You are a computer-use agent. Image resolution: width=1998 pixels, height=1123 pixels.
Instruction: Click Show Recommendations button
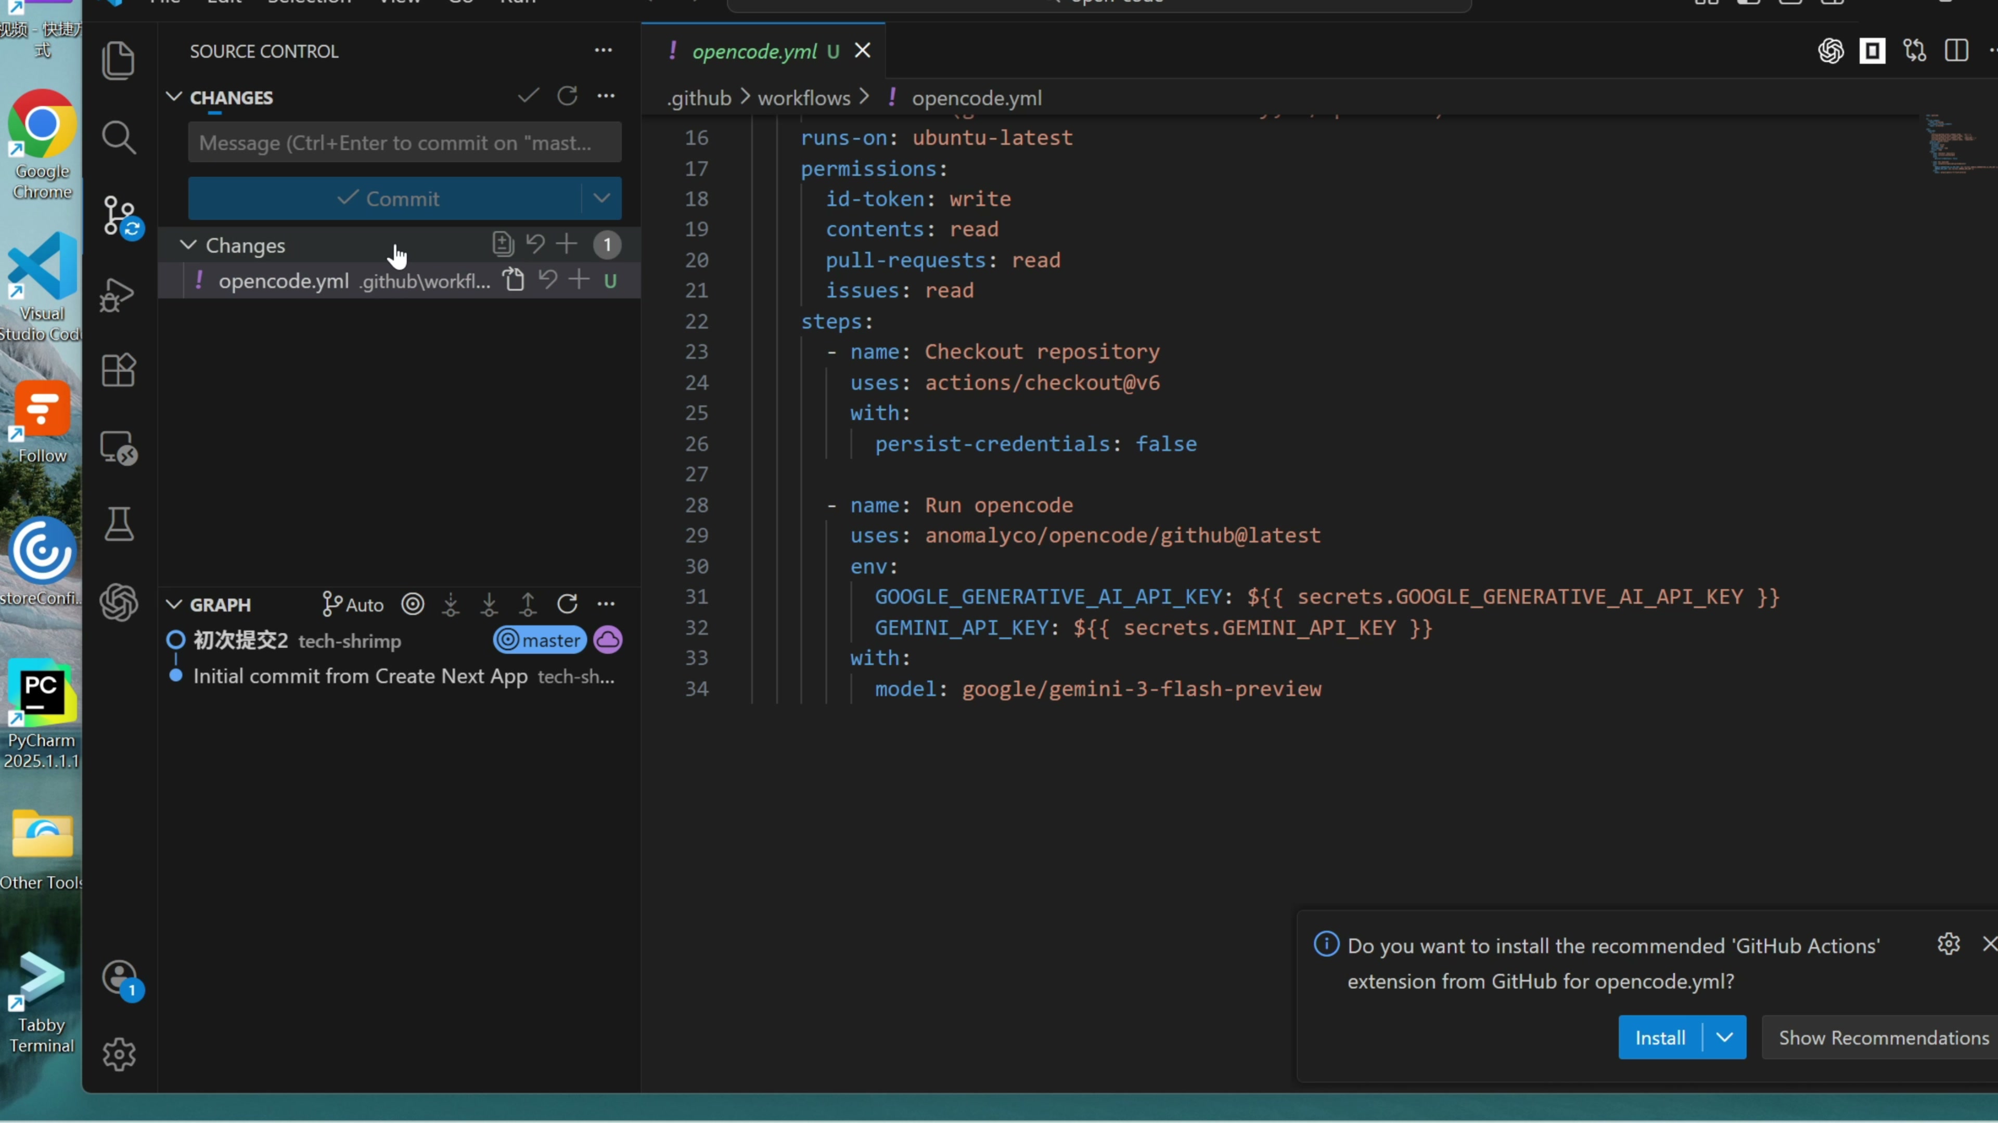pyautogui.click(x=1883, y=1037)
